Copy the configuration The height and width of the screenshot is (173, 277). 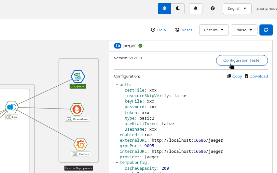coord(234,76)
